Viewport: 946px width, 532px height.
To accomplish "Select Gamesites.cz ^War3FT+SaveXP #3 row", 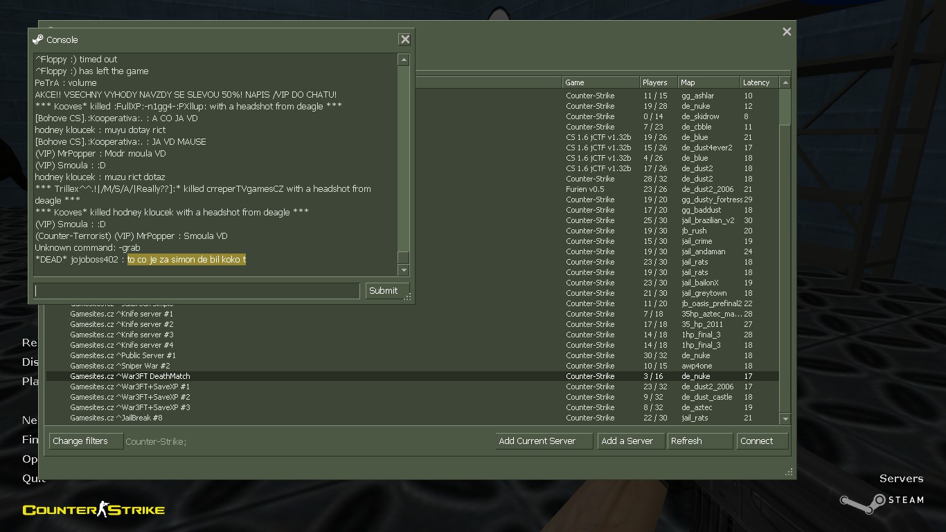I will tap(412, 407).
